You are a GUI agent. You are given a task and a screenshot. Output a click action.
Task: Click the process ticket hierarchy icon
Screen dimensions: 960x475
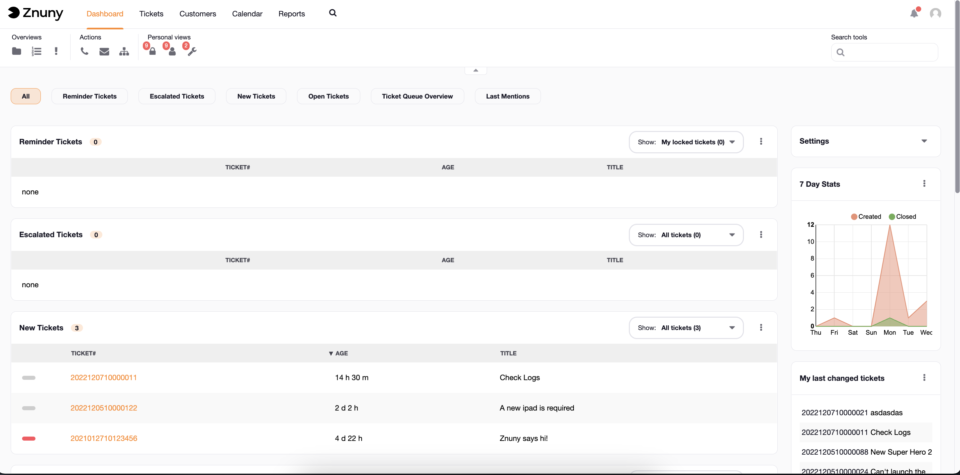point(124,51)
